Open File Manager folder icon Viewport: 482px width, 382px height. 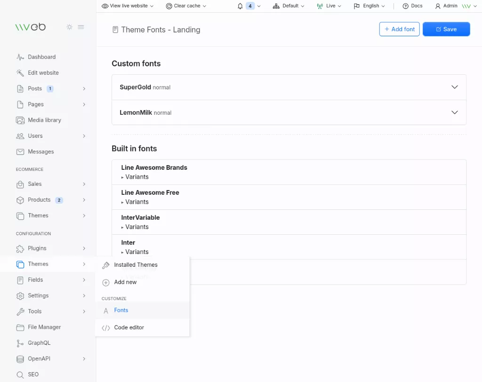point(20,327)
